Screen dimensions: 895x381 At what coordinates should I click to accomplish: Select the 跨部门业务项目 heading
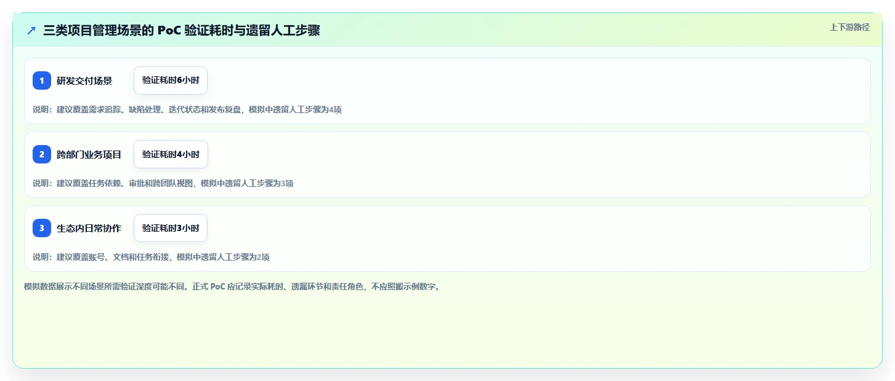[89, 154]
